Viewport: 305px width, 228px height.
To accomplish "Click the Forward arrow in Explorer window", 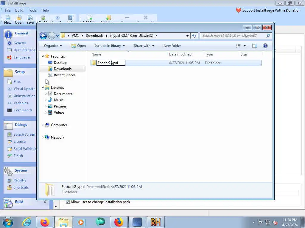I will click(52, 36).
